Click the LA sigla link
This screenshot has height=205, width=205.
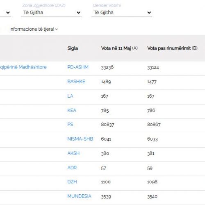coord(70,96)
